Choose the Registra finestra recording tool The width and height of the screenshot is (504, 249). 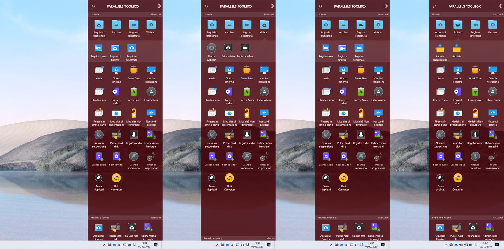pyautogui.click(x=342, y=52)
